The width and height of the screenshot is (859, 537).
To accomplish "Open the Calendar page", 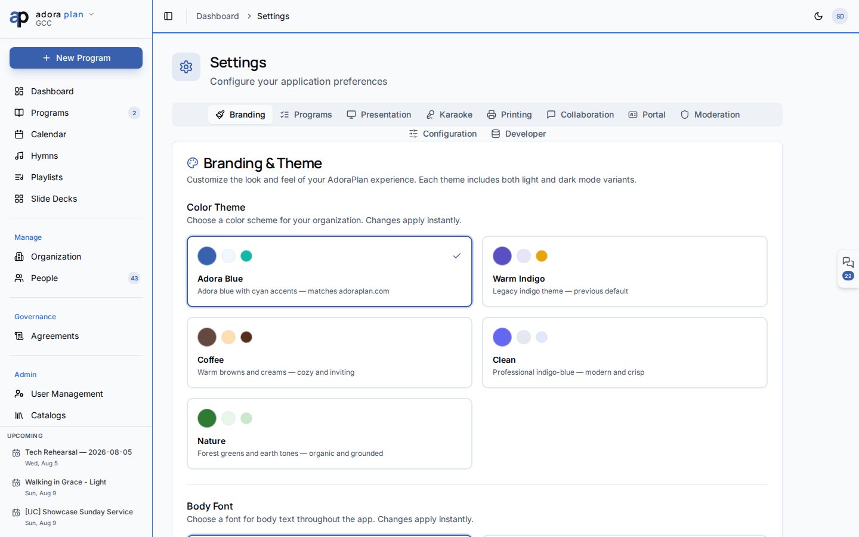I will pyautogui.click(x=76, y=134).
